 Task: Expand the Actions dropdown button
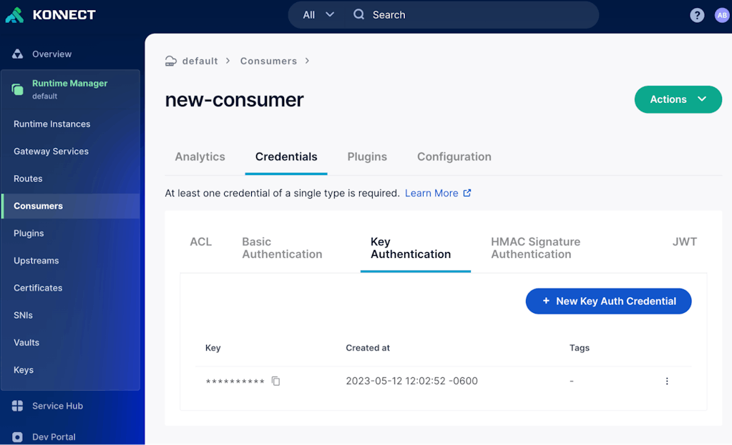pyautogui.click(x=678, y=99)
